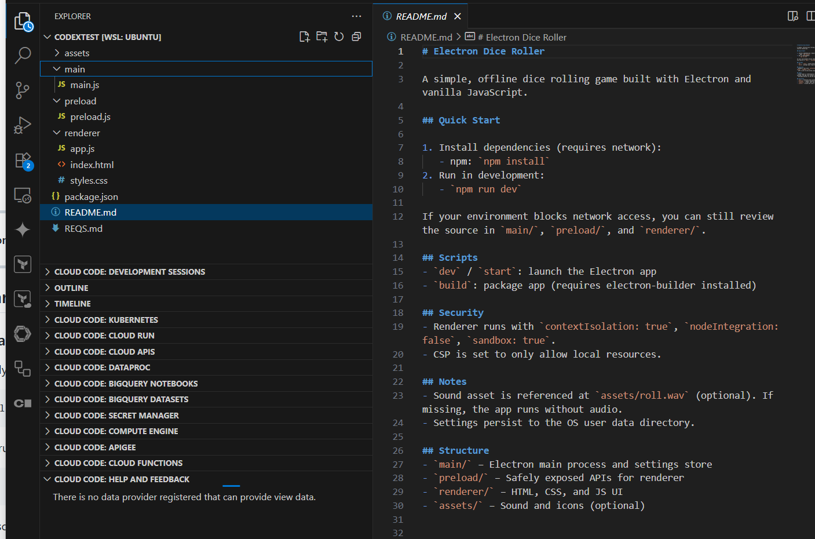The image size is (815, 539).
Task: Close the README.md editor tab
Action: tap(458, 16)
